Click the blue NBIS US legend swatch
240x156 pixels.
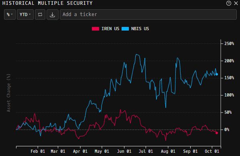coord(125,29)
